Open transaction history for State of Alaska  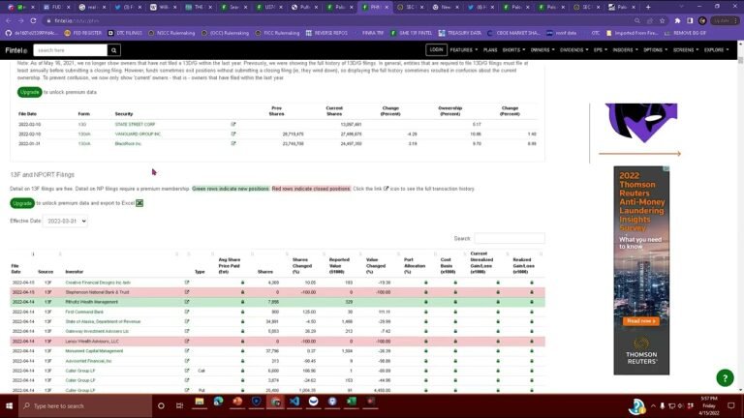point(186,321)
